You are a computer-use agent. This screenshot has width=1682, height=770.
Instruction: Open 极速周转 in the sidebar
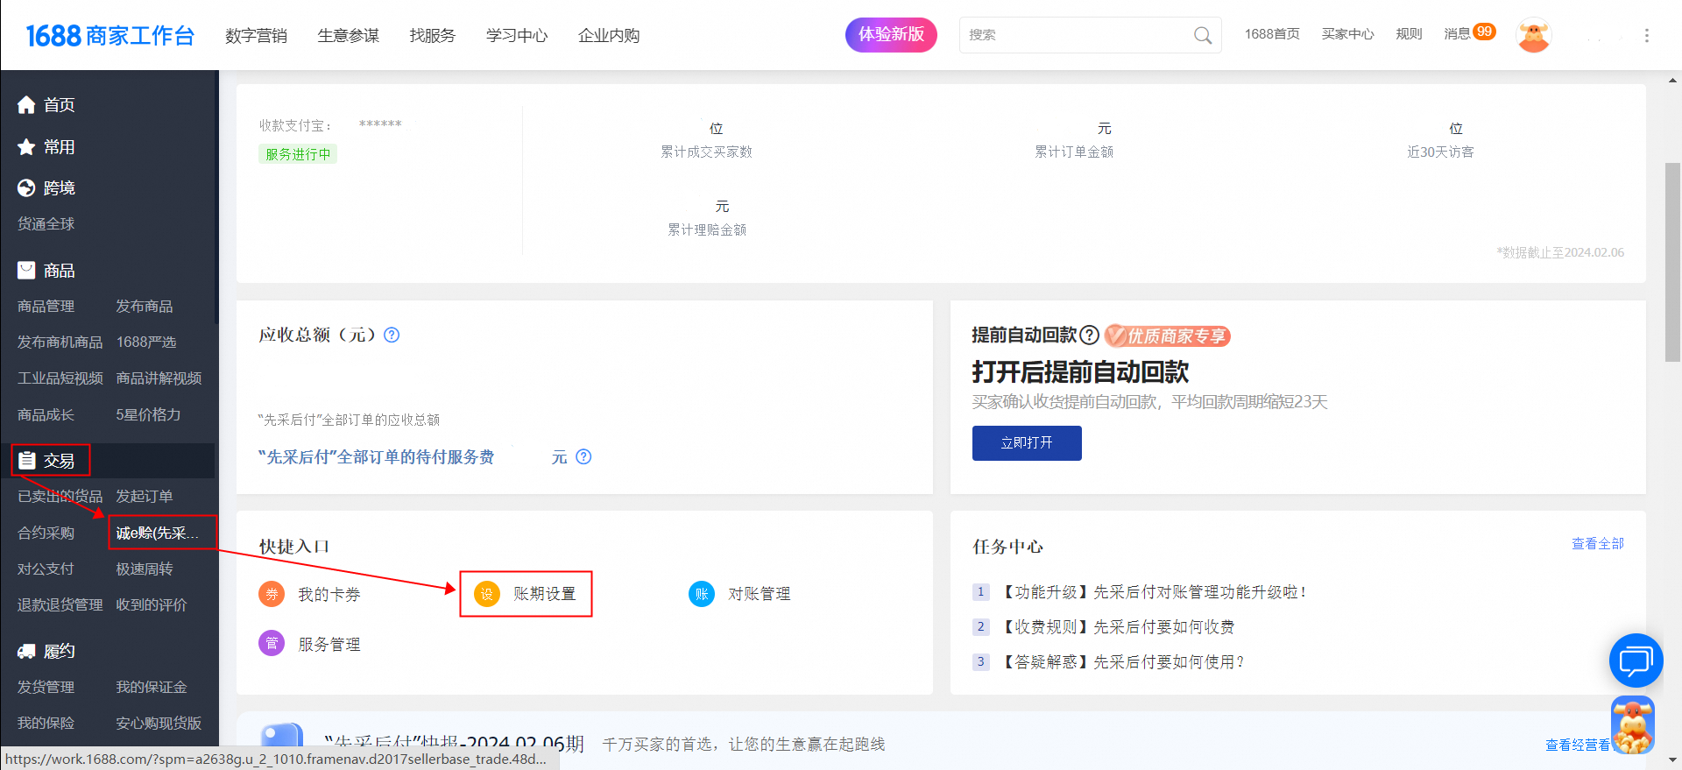145,569
